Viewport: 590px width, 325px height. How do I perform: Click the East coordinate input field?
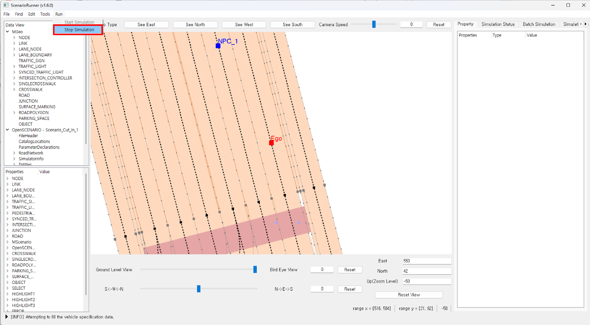(x=426, y=261)
